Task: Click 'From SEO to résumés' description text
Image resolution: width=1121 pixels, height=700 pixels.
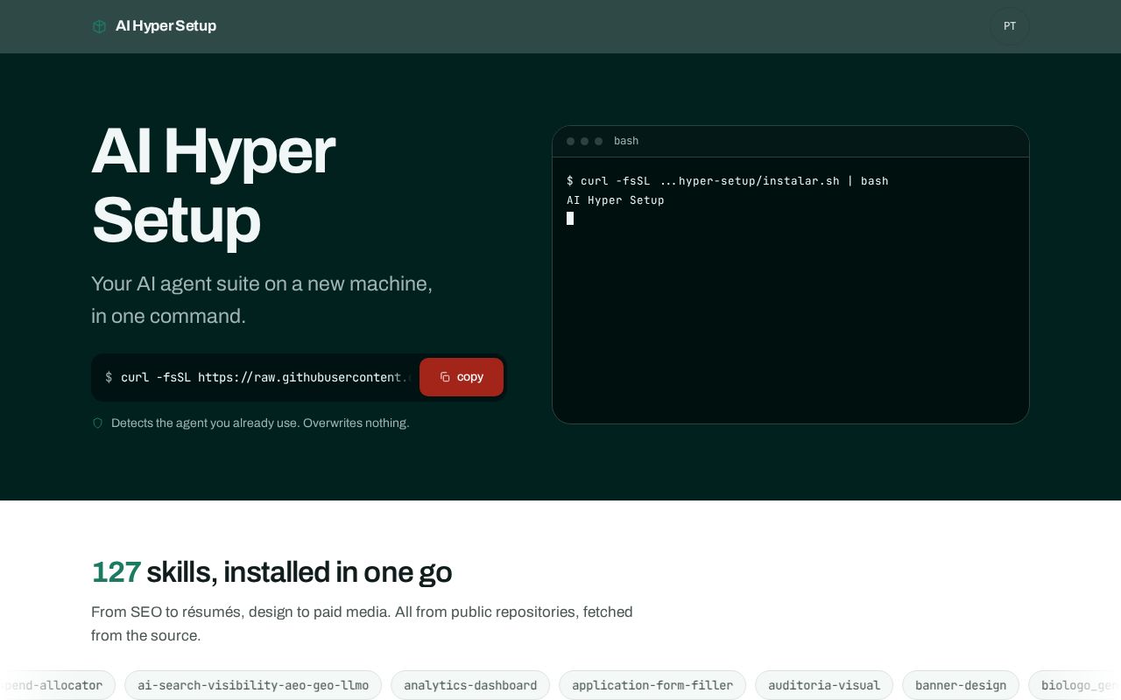Action: pos(362,624)
